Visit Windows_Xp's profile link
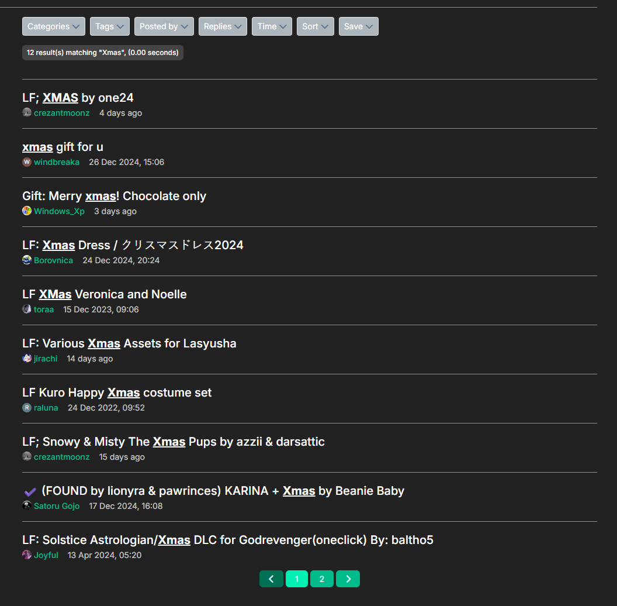Viewport: 617px width, 606px height. [59, 211]
